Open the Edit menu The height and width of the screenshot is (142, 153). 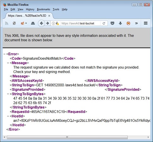click(13, 9)
